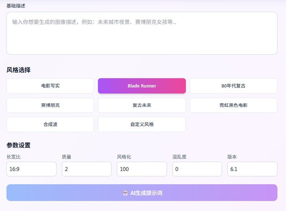Edit the 版本 version field showing 6.1

[x=252, y=169]
